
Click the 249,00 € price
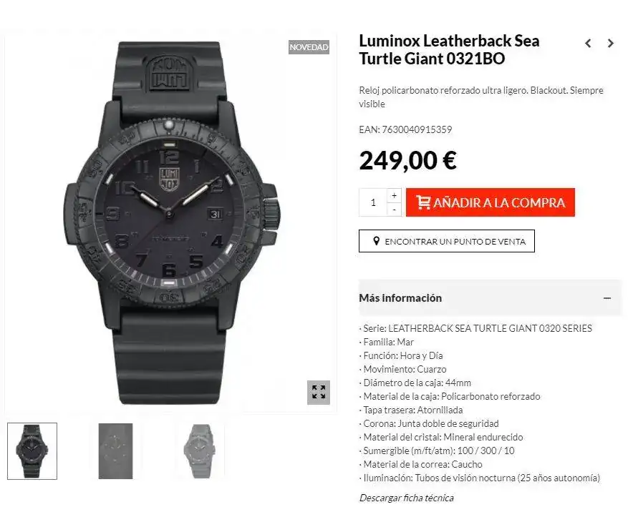(407, 161)
